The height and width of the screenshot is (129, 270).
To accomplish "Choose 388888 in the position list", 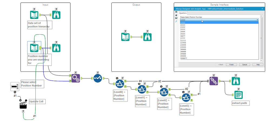I will (219, 52).
